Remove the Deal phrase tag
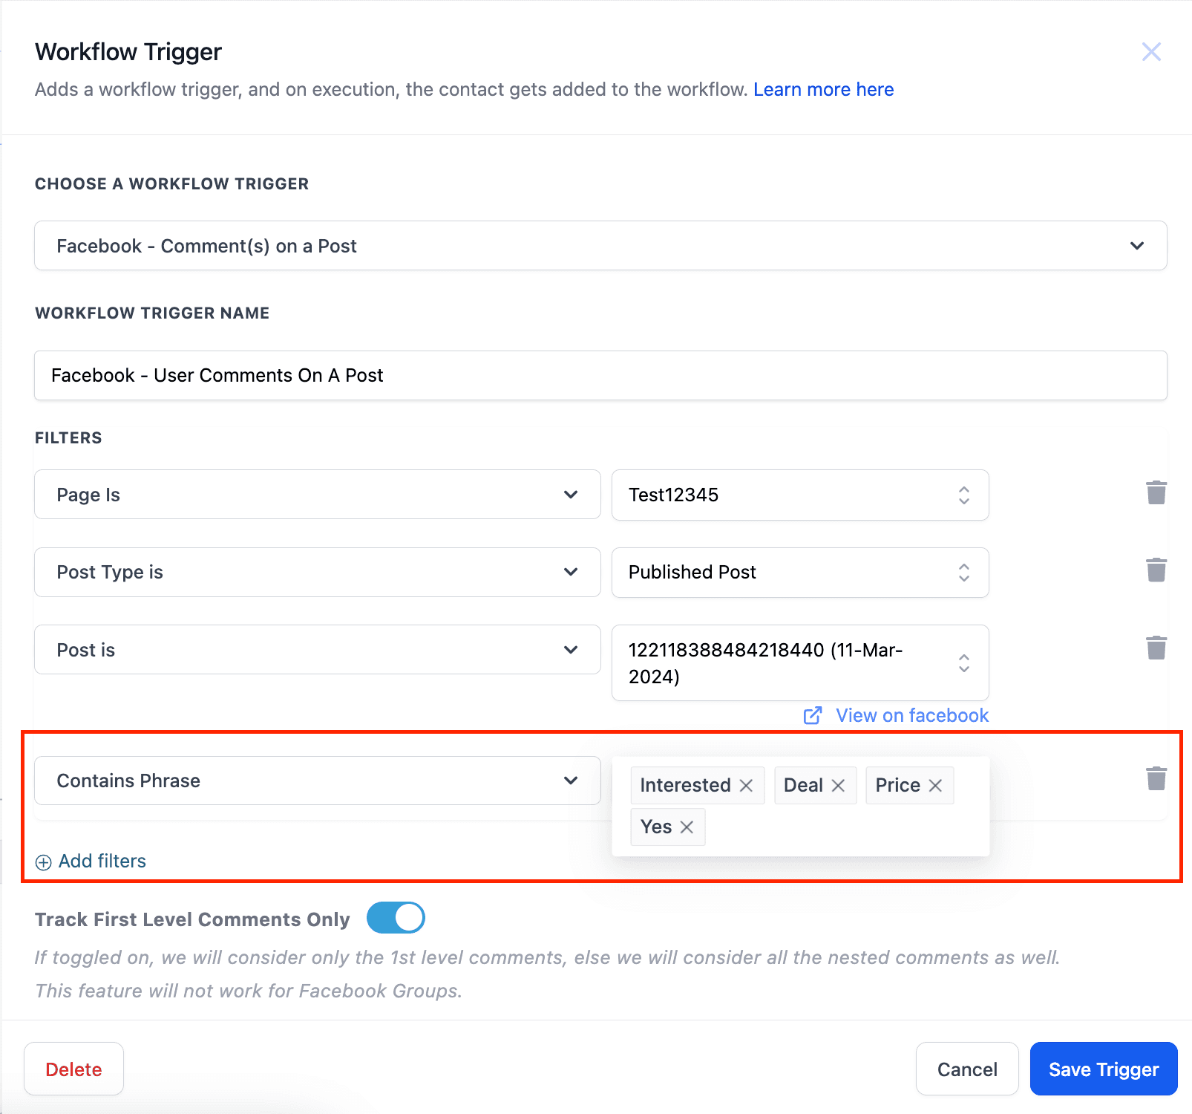 point(838,786)
